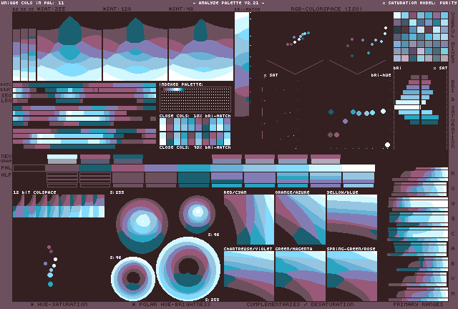Viewport: 458px width, 309px height.
Task: Select the white swatch in PAL row
Action: 359,168
